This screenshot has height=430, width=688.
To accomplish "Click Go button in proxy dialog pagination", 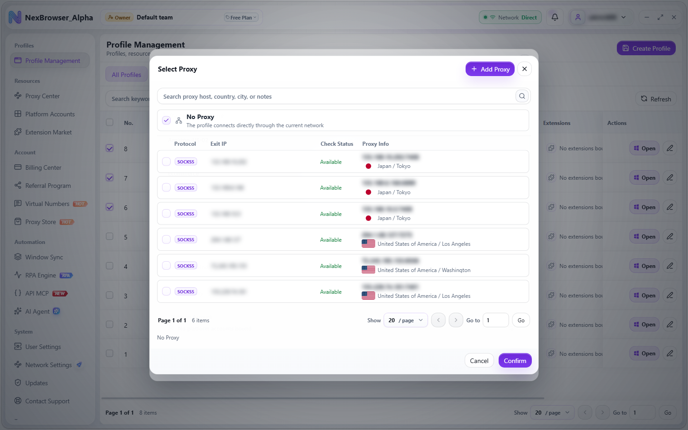I will click(x=521, y=320).
